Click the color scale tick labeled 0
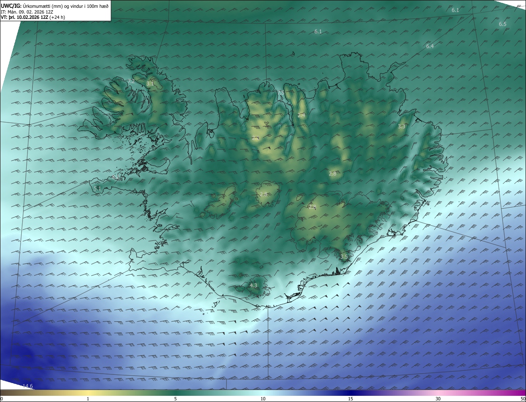Screen dimensions: 526x402 (2, 399)
